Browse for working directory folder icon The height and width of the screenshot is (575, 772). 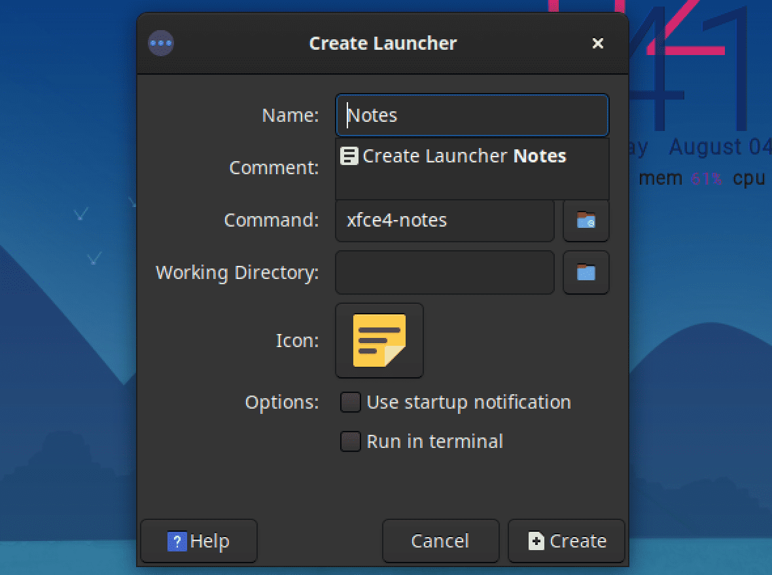(x=586, y=272)
